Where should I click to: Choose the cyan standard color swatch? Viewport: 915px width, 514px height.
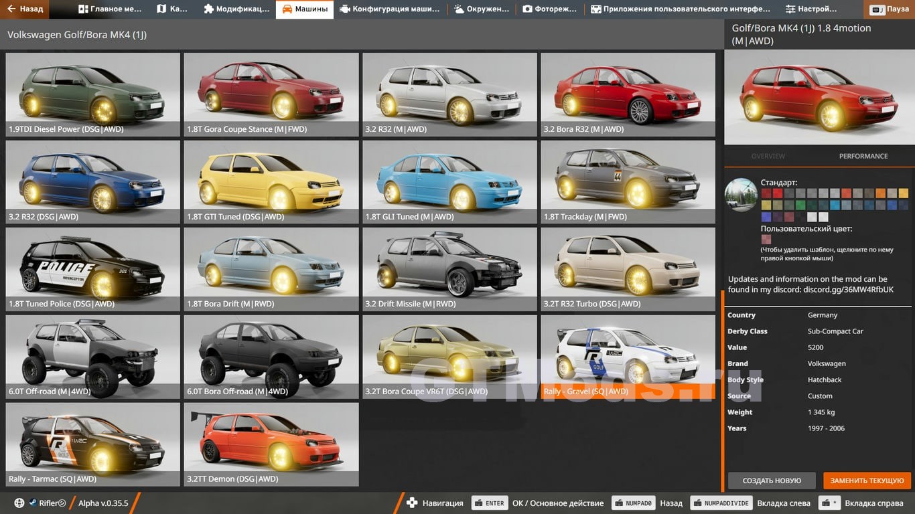click(x=835, y=205)
